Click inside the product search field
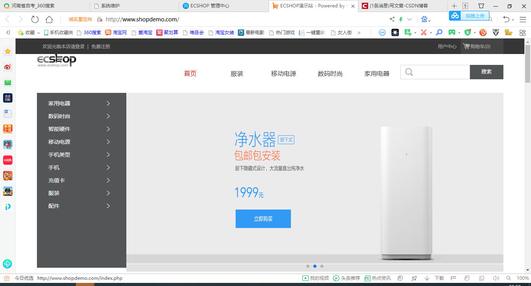 pos(435,72)
